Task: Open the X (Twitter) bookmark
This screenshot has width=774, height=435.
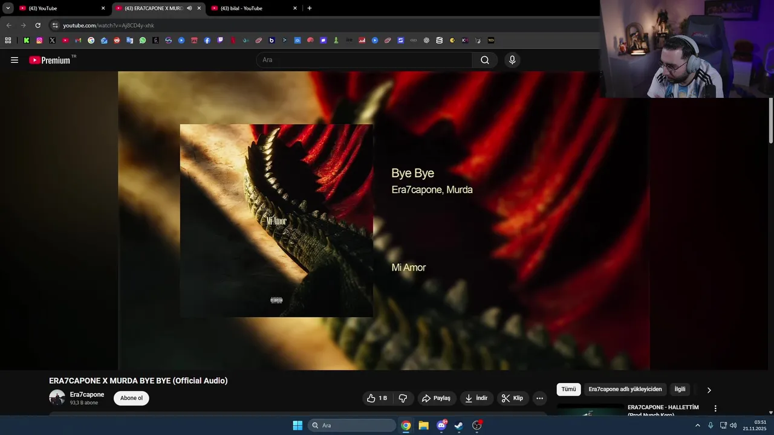Action: tap(52, 40)
